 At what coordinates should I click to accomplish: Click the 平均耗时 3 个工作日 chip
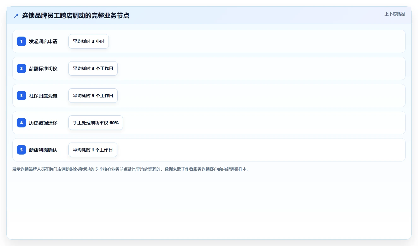pos(93,68)
